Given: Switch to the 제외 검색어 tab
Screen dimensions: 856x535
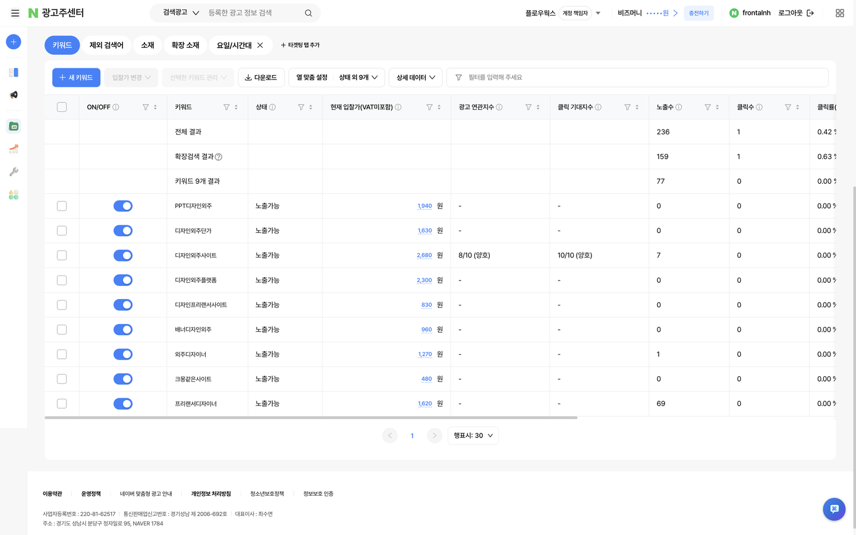Looking at the screenshot, I should point(106,45).
